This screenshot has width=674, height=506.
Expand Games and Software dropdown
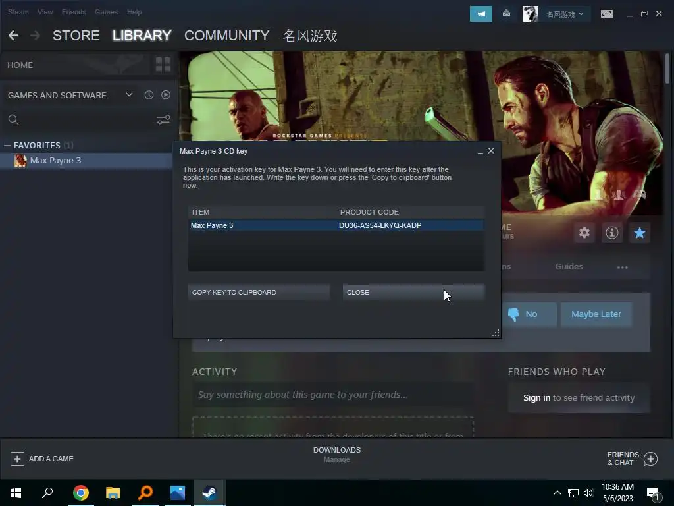coord(129,95)
